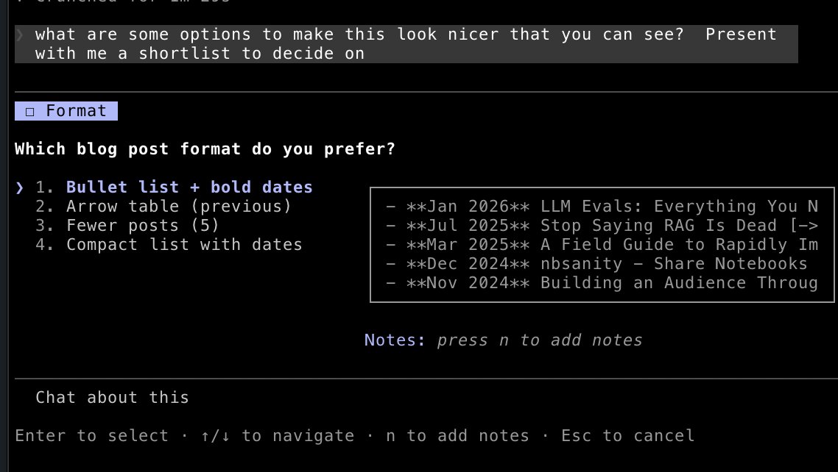Click the Dec 2024 nbsanity preview line
This screenshot has width=838, height=472.
click(x=596, y=264)
